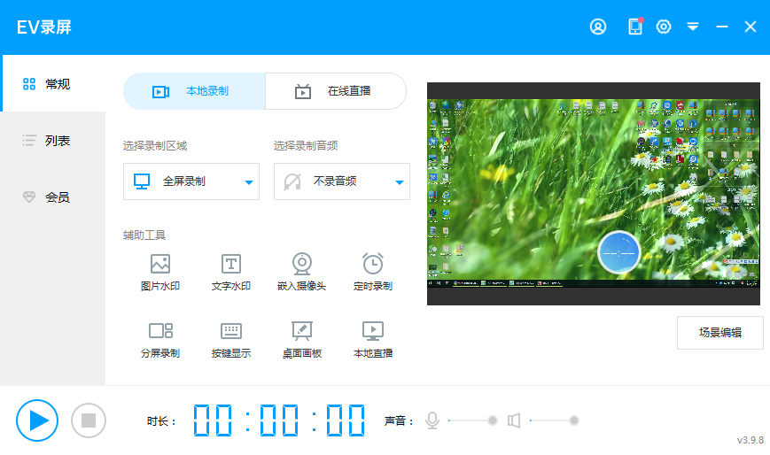This screenshot has height=455, width=770.
Task: Switch to 在线直播 online live mode
Action: tap(336, 91)
